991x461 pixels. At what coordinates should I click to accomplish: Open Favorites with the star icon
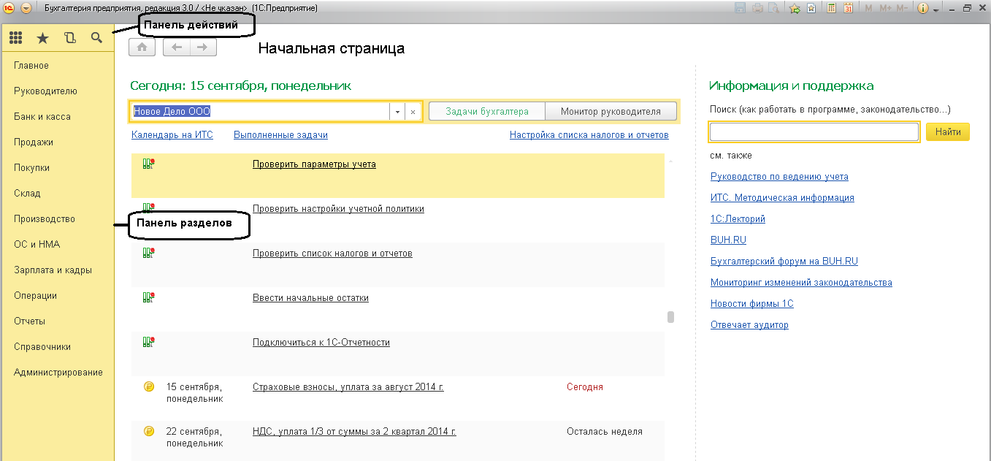tap(42, 38)
